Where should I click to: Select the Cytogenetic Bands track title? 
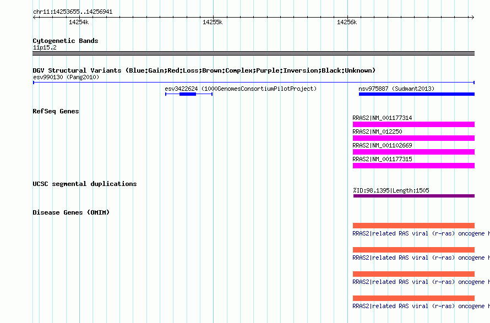66,41
